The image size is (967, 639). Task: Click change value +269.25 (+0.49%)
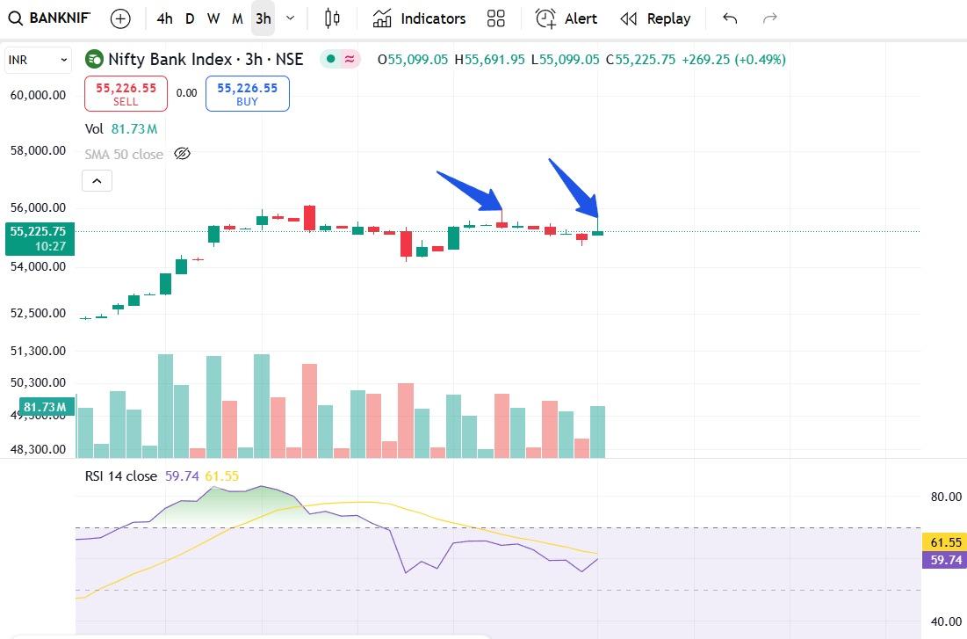point(733,59)
